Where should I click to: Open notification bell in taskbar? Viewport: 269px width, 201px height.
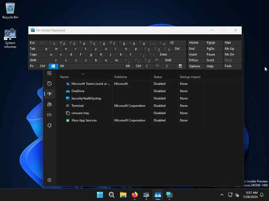coord(262,195)
